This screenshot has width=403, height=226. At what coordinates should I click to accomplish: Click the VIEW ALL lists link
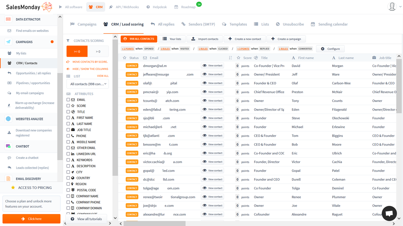(103, 76)
